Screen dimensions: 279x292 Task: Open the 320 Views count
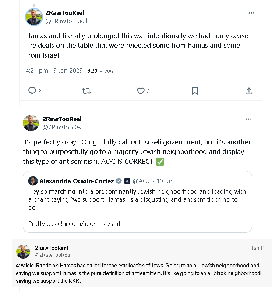[100, 71]
